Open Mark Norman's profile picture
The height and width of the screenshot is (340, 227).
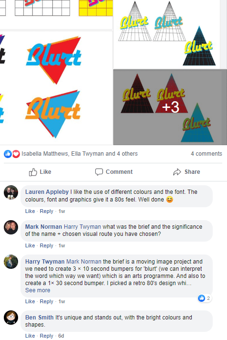[x=11, y=227]
